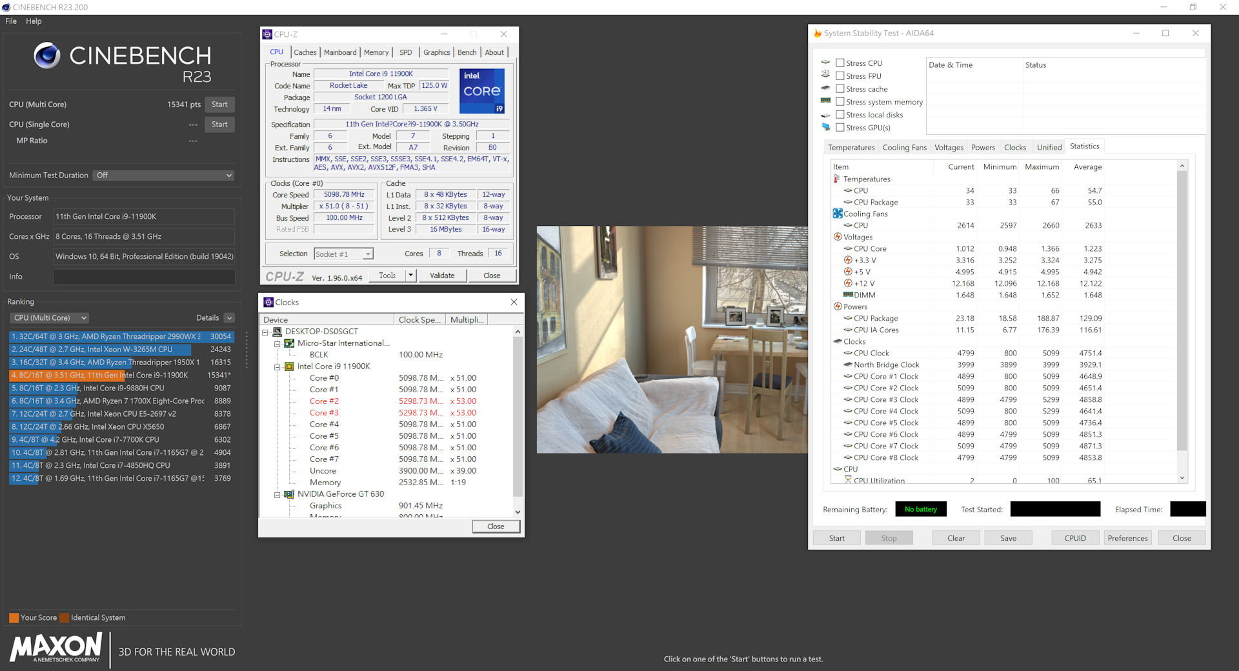The width and height of the screenshot is (1239, 671).
Task: Click the Stress cache chip icon
Action: [x=825, y=88]
